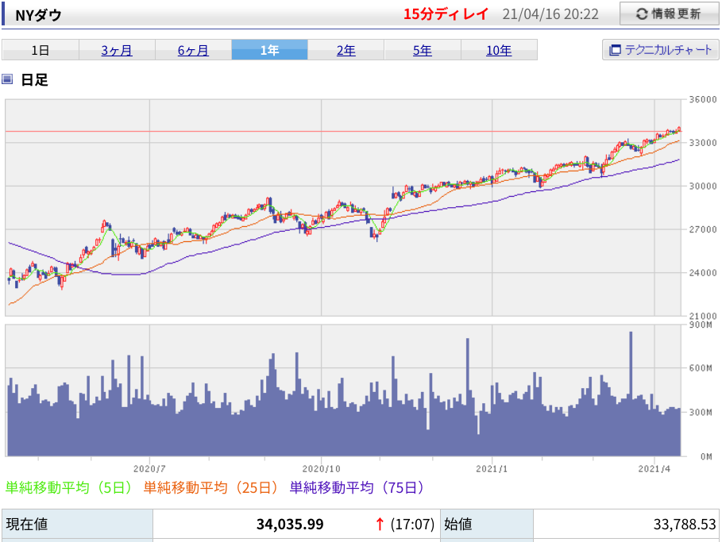Click the 15分ディレイ delay notice
This screenshot has height=542, width=722.
point(446,14)
